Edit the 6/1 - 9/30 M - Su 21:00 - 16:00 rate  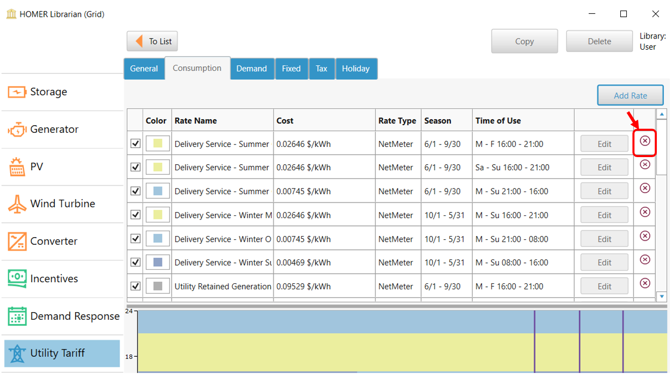coord(605,191)
